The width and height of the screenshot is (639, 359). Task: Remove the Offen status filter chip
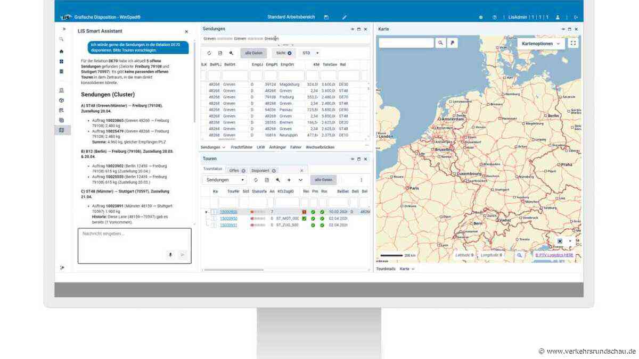click(243, 171)
